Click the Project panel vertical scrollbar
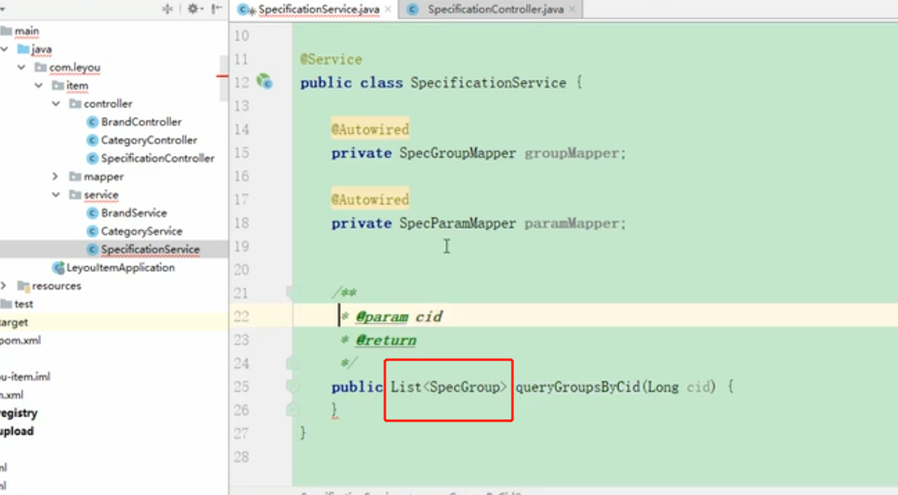 224,77
